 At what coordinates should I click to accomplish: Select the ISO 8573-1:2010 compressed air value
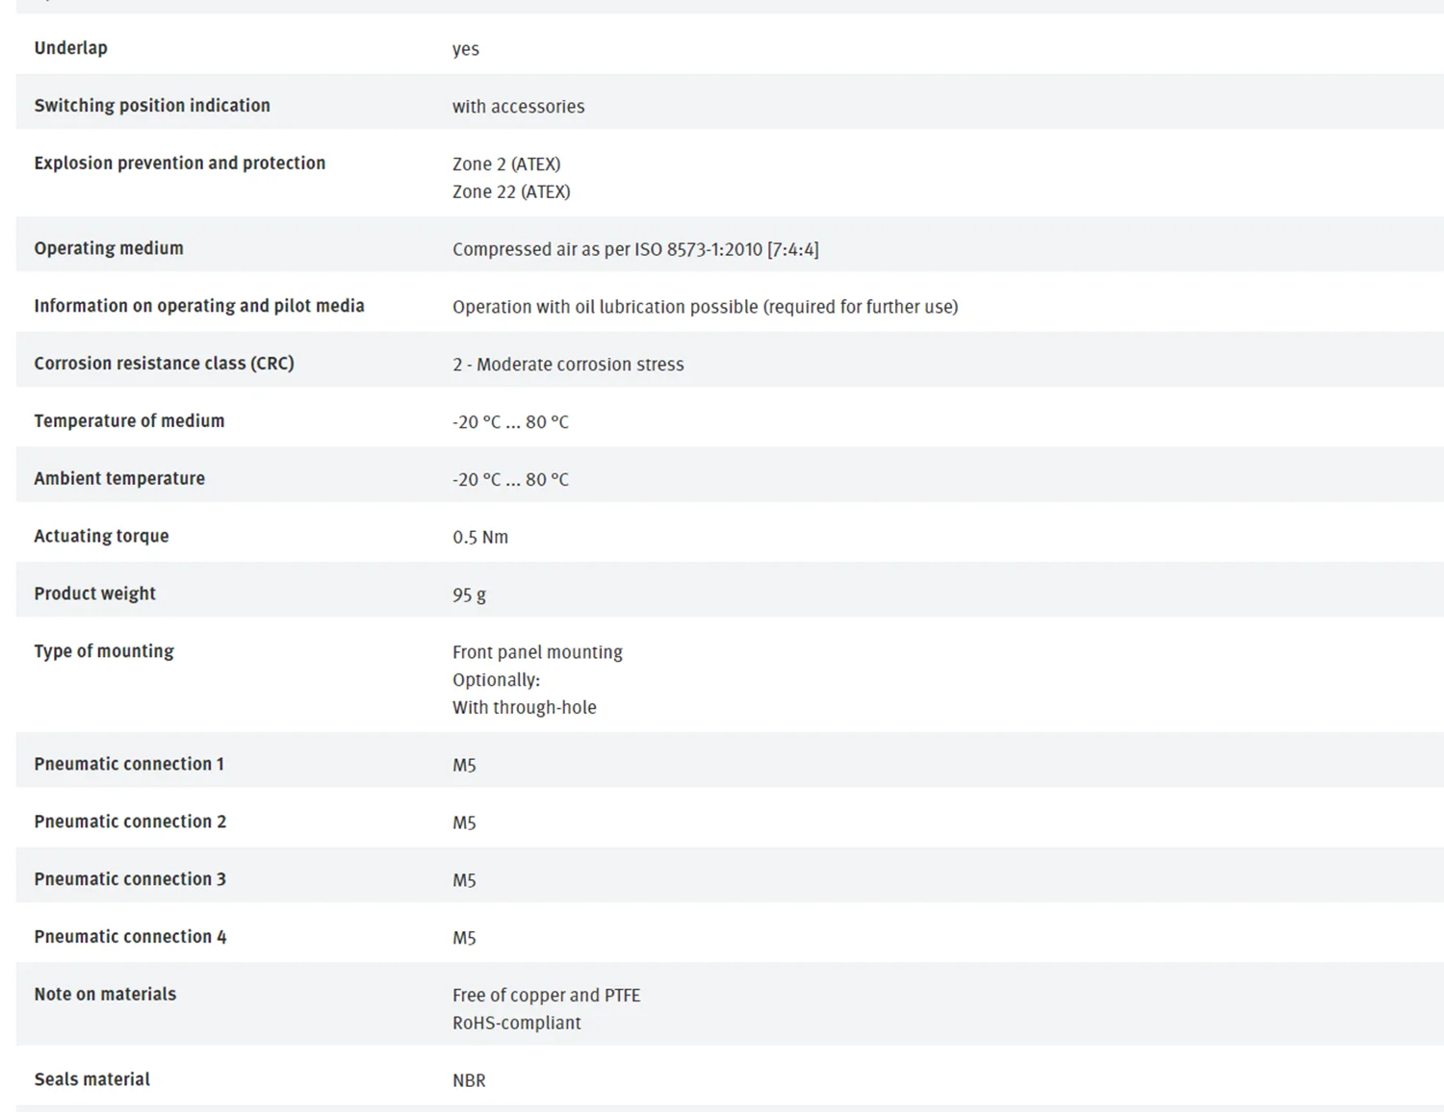(x=635, y=249)
